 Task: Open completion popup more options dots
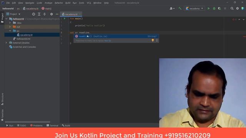pos(157,41)
